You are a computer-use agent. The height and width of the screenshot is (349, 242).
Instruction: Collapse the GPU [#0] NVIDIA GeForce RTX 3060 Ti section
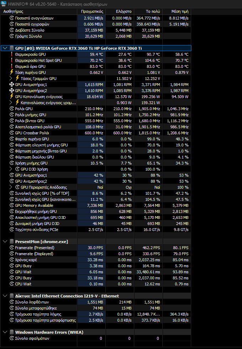pyautogui.click(x=5, y=48)
